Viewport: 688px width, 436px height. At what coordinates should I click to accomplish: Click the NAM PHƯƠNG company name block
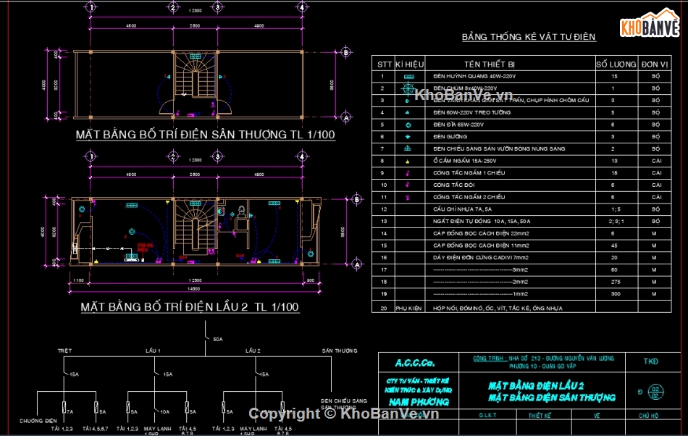(x=418, y=403)
